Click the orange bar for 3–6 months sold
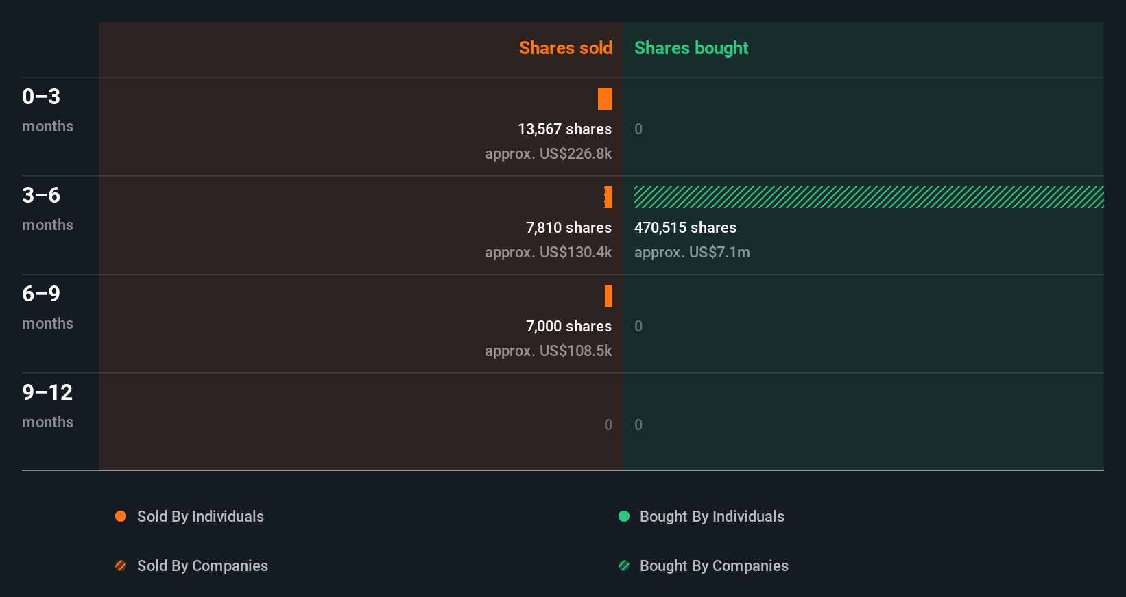The image size is (1126, 597). [x=608, y=197]
